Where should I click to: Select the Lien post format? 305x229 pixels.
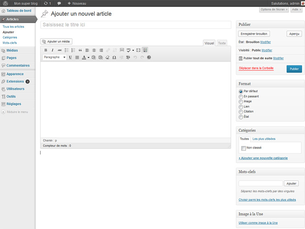241,107
